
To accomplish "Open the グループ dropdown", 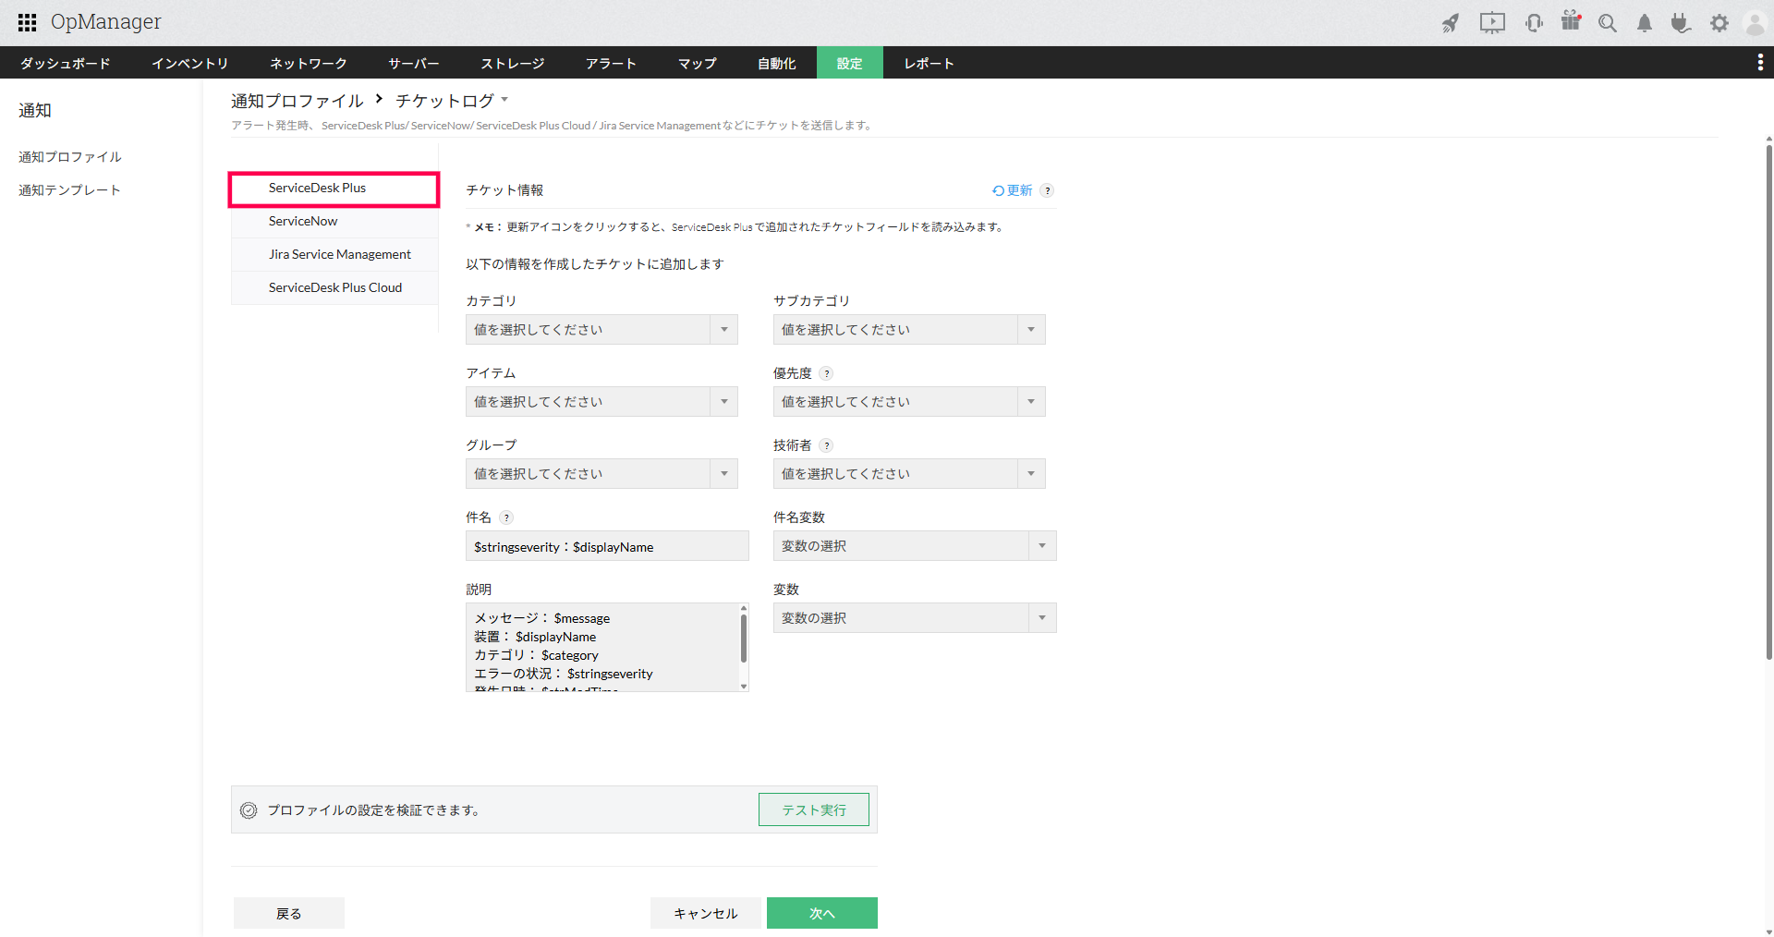I will (601, 474).
